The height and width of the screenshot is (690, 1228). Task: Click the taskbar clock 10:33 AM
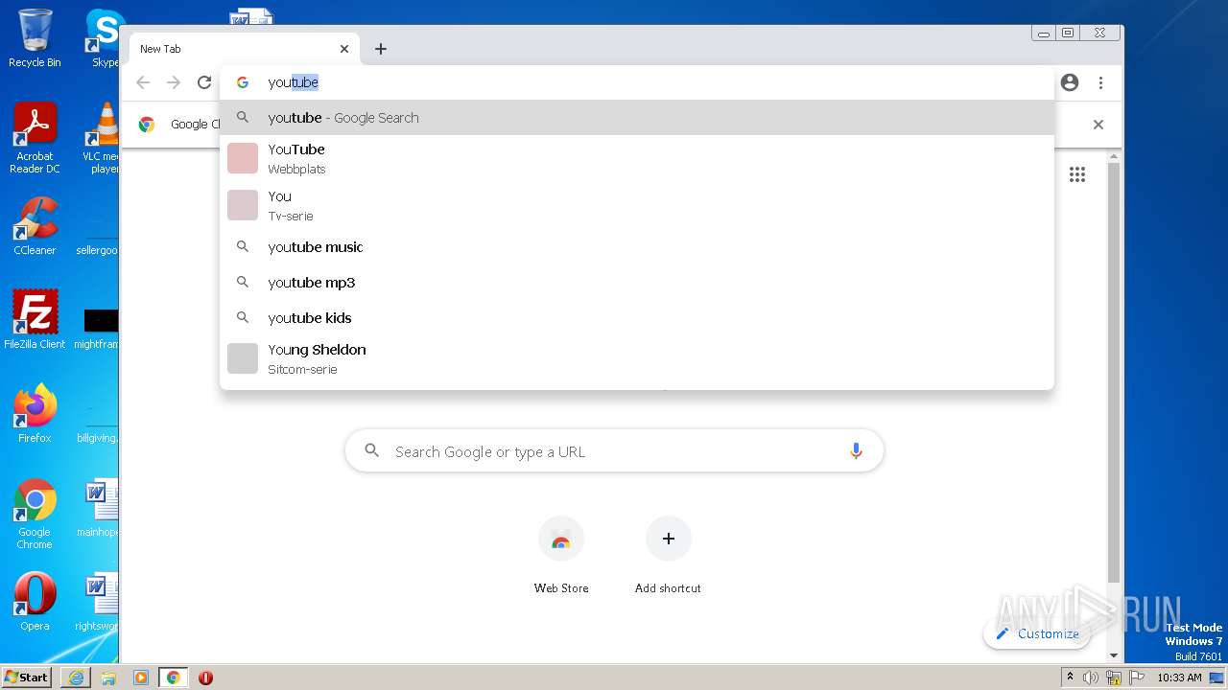(x=1179, y=678)
